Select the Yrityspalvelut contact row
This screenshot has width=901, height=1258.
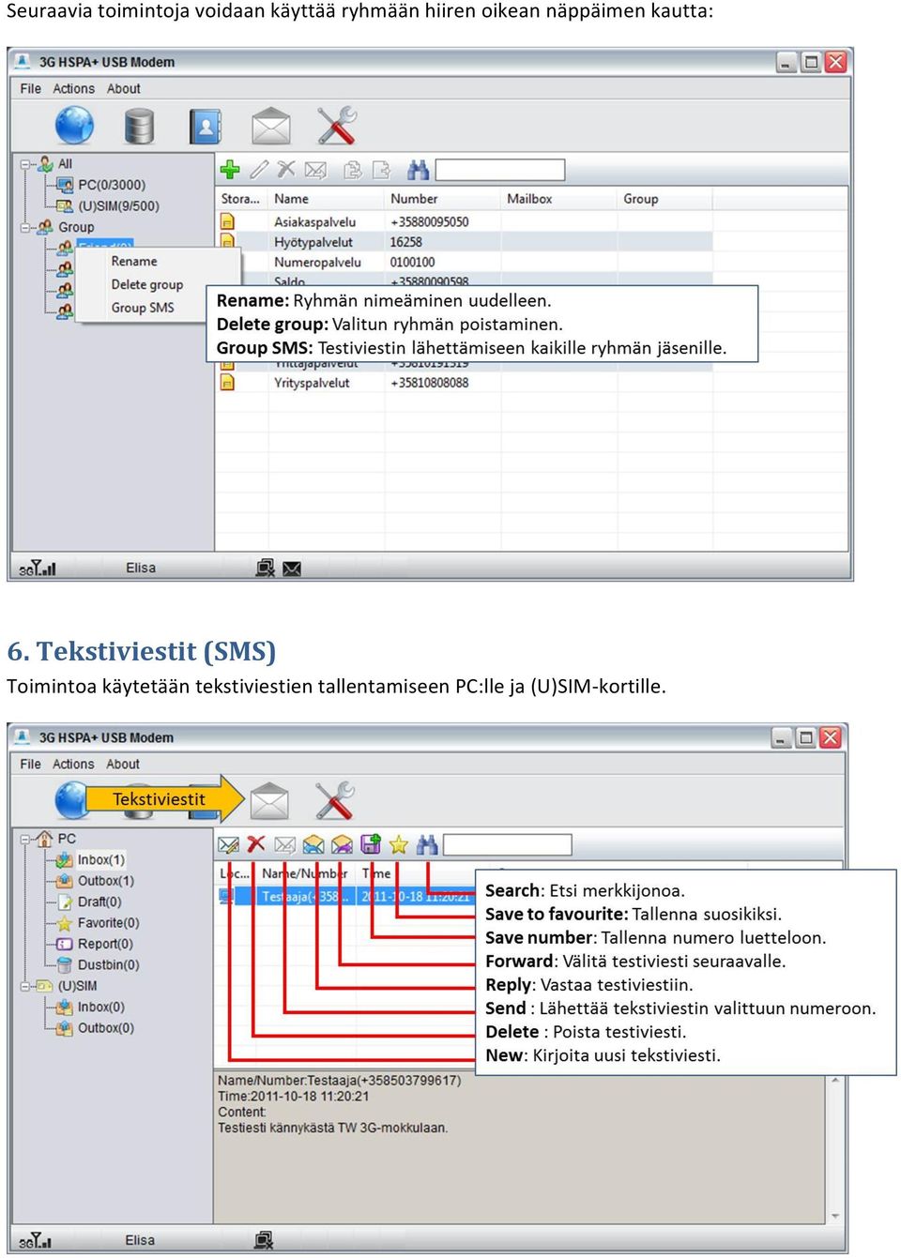[465, 383]
